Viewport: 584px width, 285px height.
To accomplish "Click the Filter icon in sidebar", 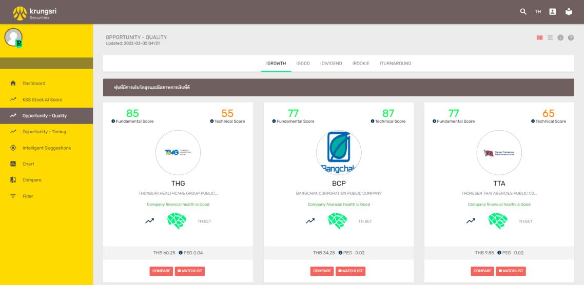I will pos(13,196).
